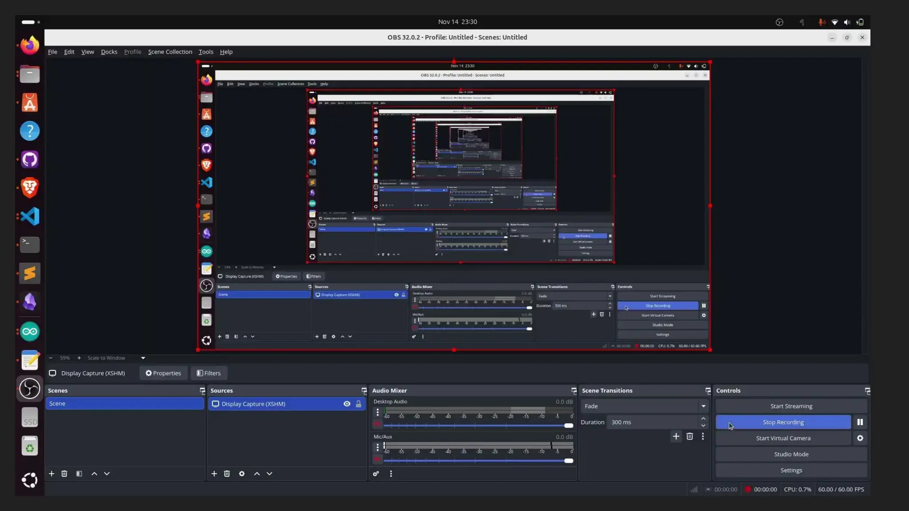Open the Filters button for the source
The height and width of the screenshot is (511, 909).
click(x=209, y=373)
